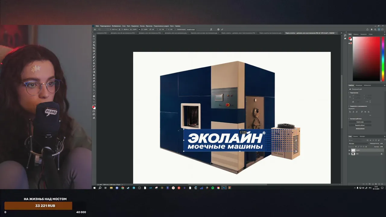Toggle visibility of layer Слой 1
The width and height of the screenshot is (386, 217).
click(x=349, y=150)
